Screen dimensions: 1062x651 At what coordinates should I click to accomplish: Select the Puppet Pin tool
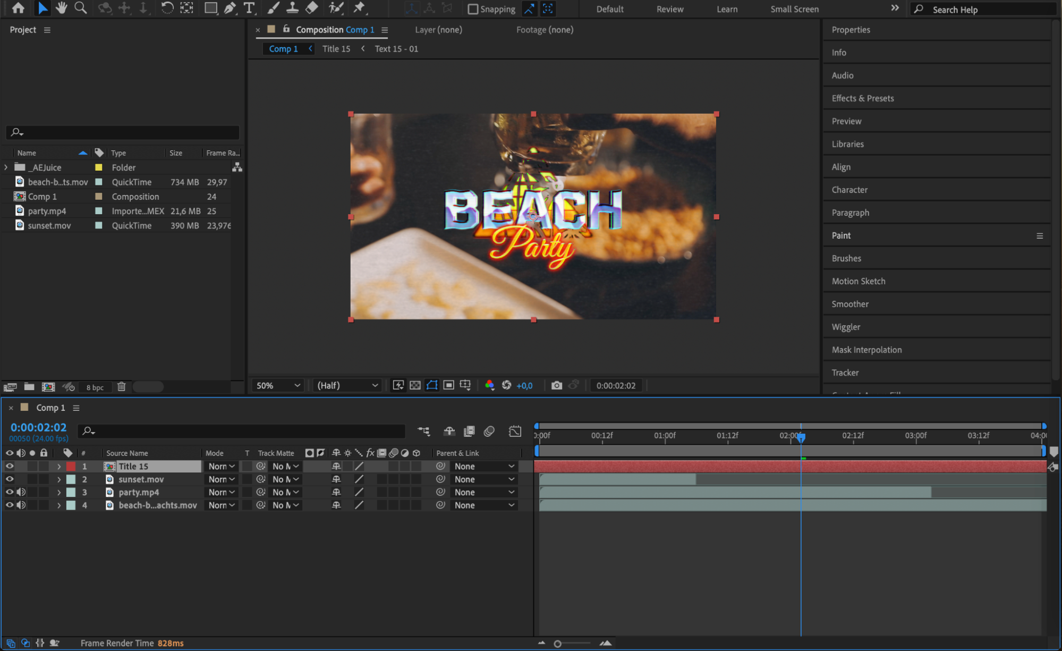click(360, 8)
